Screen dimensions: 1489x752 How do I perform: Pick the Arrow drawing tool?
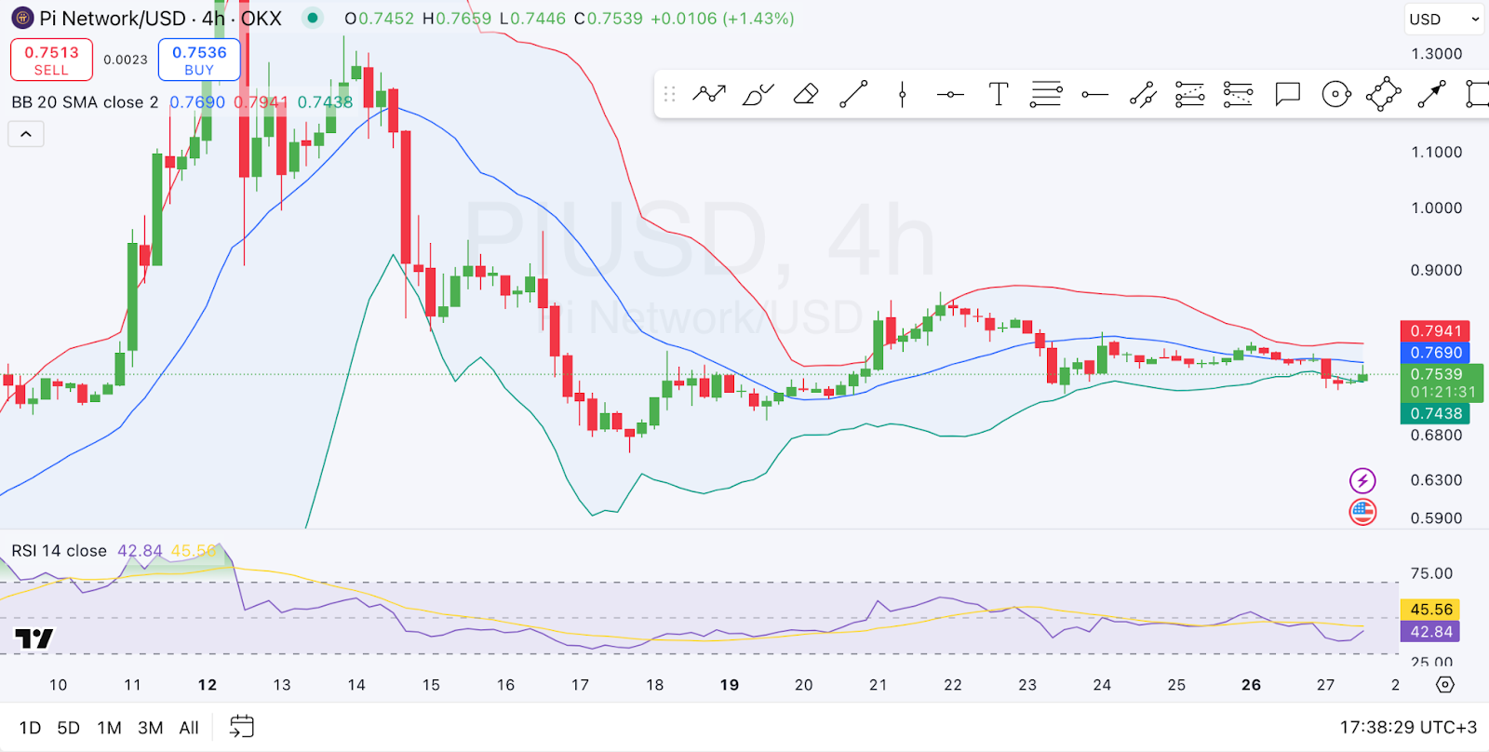[x=1431, y=94]
